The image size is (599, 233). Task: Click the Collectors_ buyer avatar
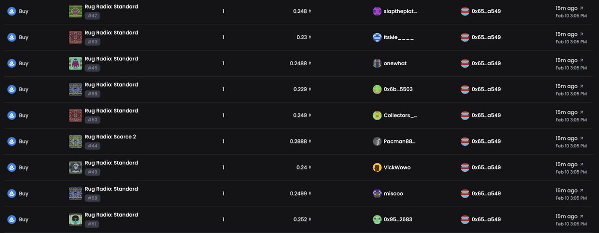(377, 116)
